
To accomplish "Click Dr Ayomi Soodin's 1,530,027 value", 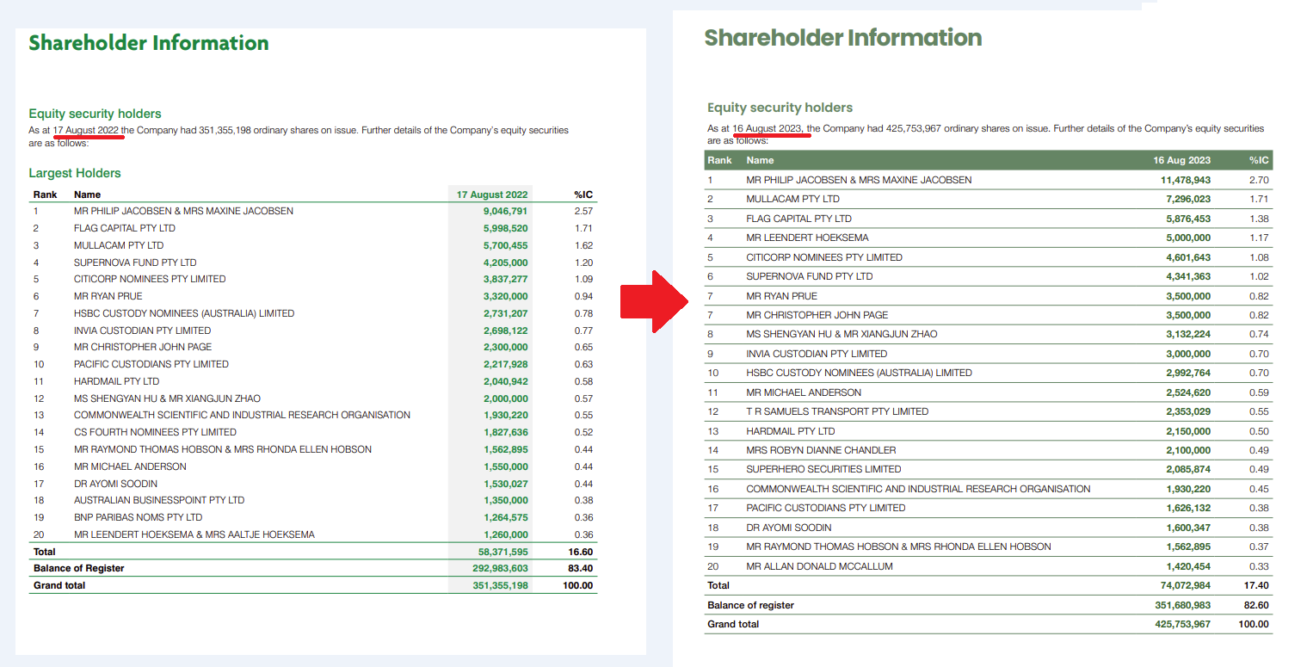I will click(506, 484).
